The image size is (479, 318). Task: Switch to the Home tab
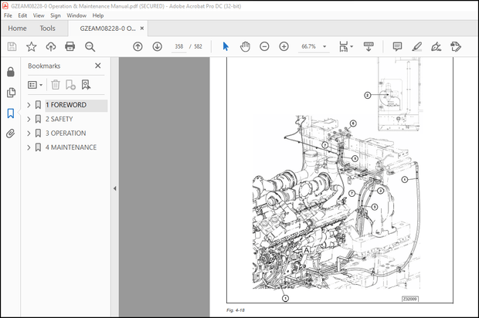pos(17,29)
